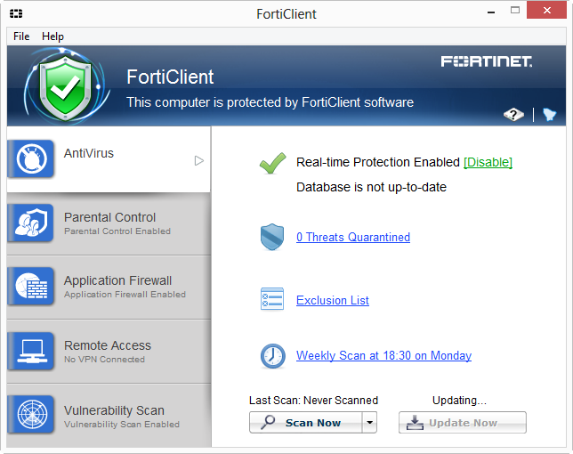573x454 pixels.
Task: Open the Exclusion List link
Action: pyautogui.click(x=333, y=301)
